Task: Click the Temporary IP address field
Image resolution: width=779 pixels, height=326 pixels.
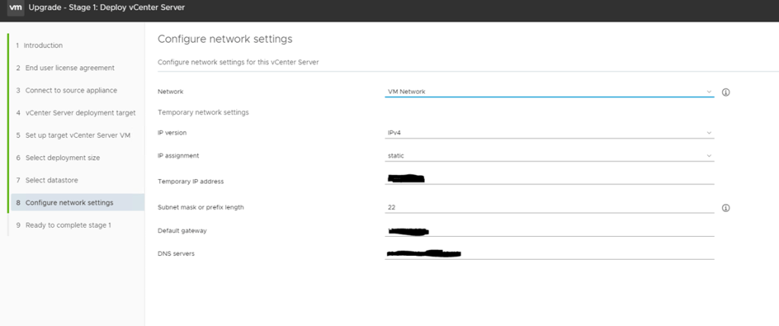Action: point(549,180)
